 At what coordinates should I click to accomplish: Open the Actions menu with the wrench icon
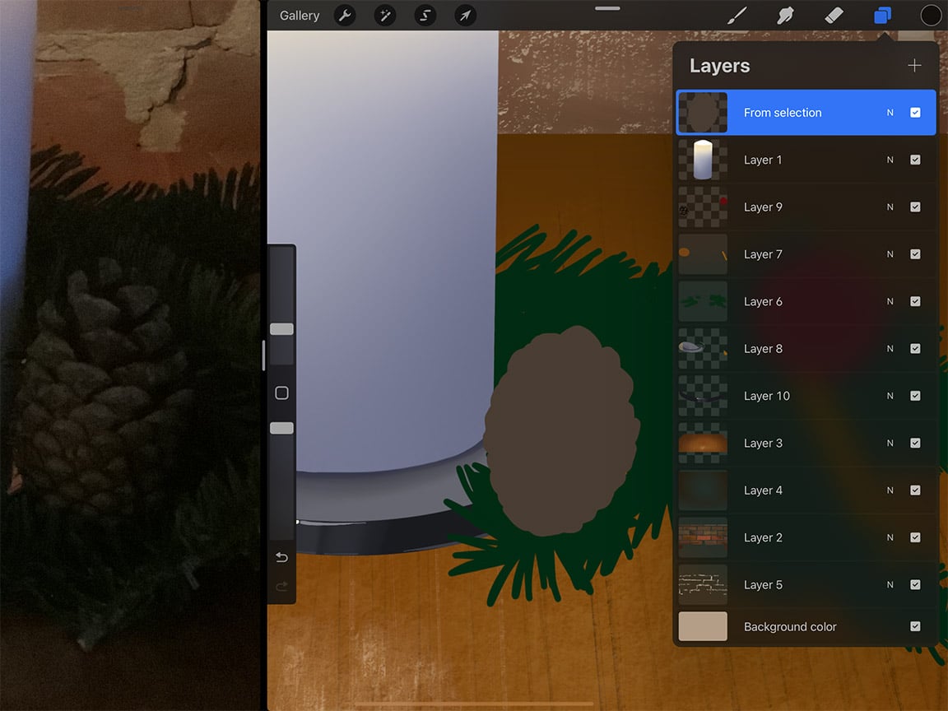tap(345, 15)
